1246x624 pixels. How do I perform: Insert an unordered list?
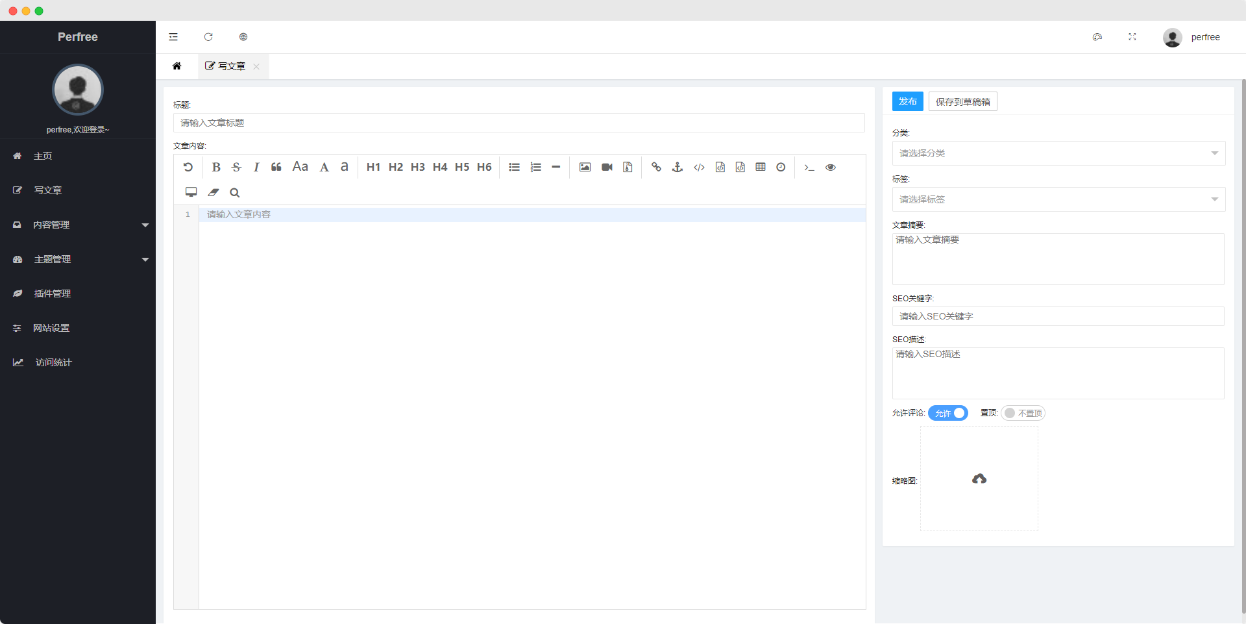click(515, 167)
